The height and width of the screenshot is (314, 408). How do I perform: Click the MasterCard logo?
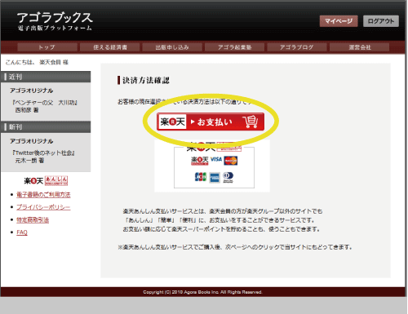tap(231, 161)
